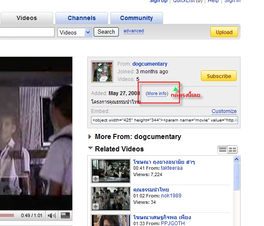Select the 'Views: 34' text

click(x=144, y=202)
